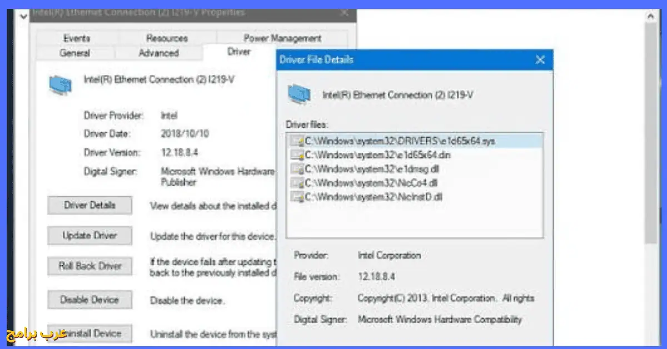Switch to the Advanced tab
667x349 pixels.
click(x=158, y=53)
